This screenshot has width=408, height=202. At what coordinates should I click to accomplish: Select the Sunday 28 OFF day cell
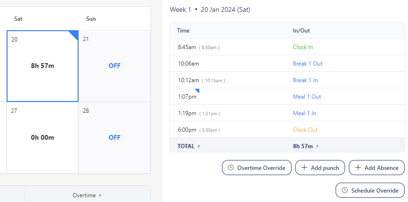tap(115, 137)
